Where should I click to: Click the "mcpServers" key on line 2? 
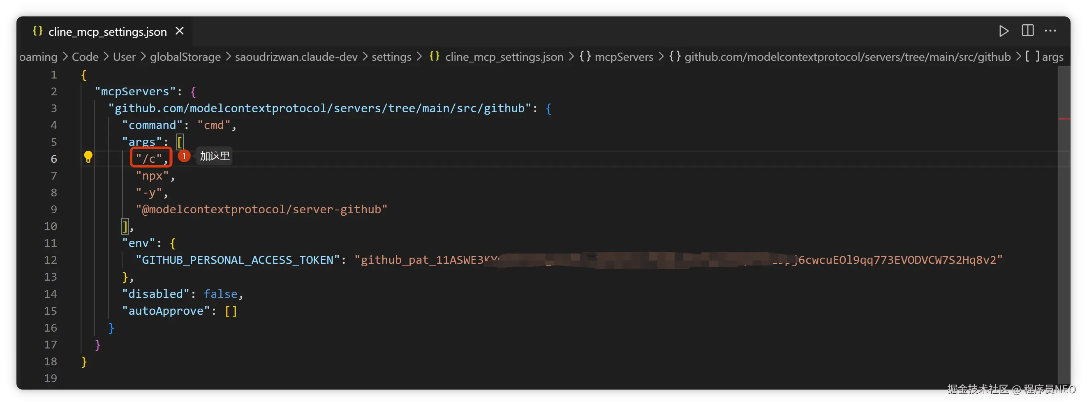[135, 92]
